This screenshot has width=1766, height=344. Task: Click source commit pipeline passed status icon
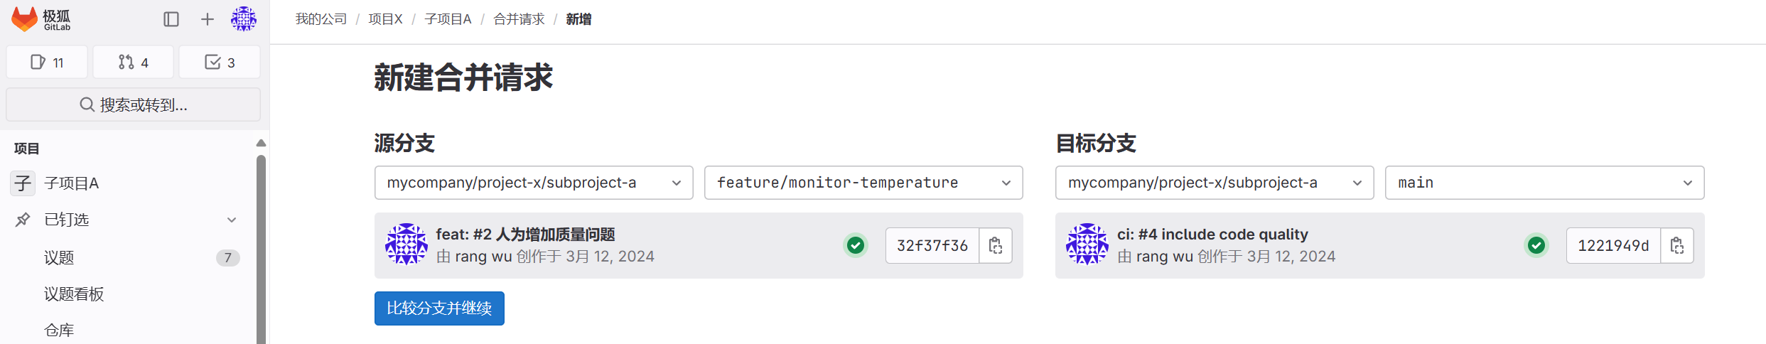(x=856, y=246)
